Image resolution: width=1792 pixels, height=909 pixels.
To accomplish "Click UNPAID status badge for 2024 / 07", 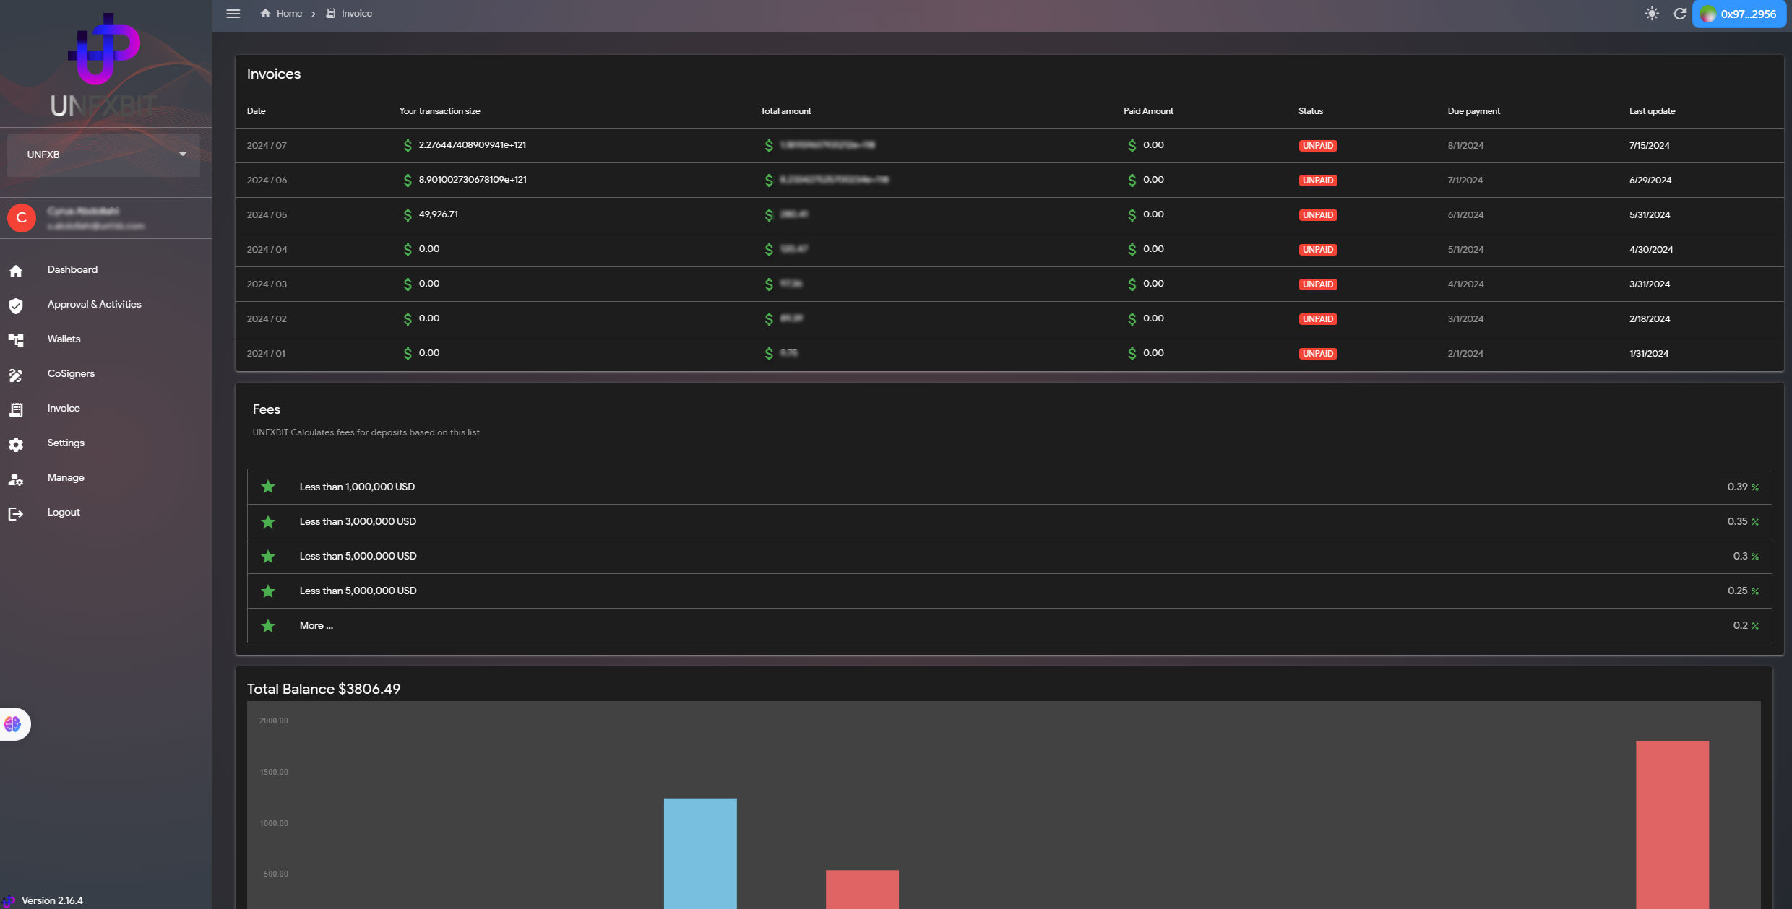I will pos(1317,146).
